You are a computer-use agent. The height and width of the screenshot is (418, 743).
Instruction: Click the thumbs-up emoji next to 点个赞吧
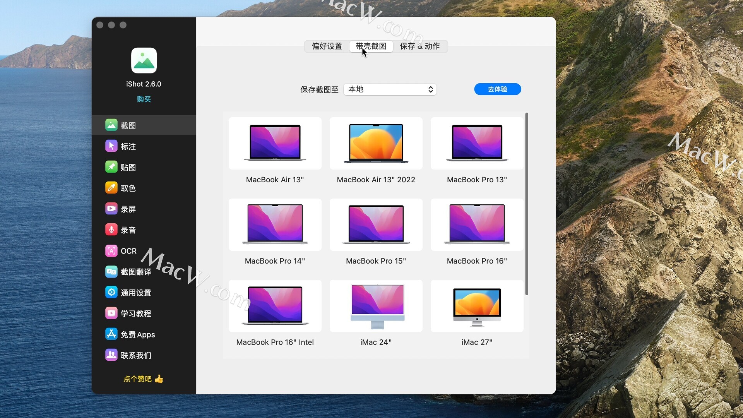point(159,379)
